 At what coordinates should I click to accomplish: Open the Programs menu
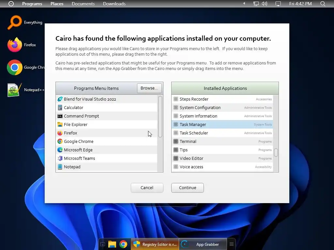[32, 4]
